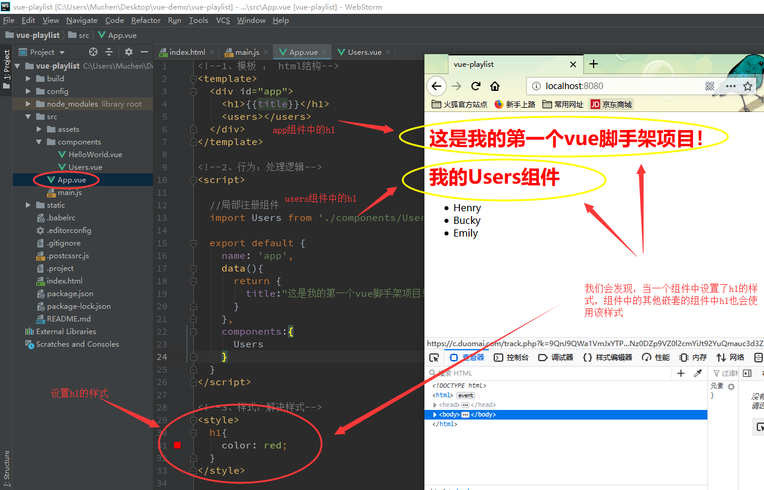Click the locate/scroll-from-source target icon
Image resolution: width=764 pixels, height=490 pixels.
(93, 52)
